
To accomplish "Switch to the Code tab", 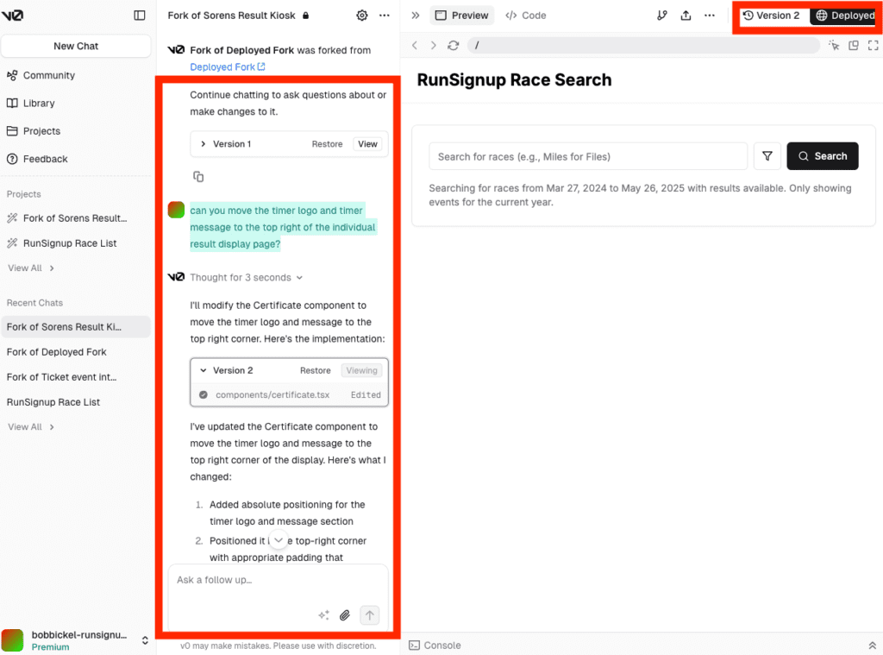I will tap(526, 16).
